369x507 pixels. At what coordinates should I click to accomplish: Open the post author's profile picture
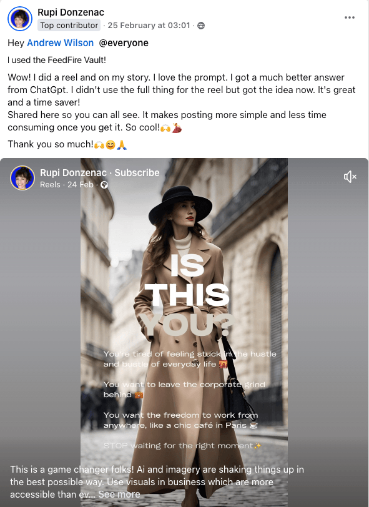(20, 19)
